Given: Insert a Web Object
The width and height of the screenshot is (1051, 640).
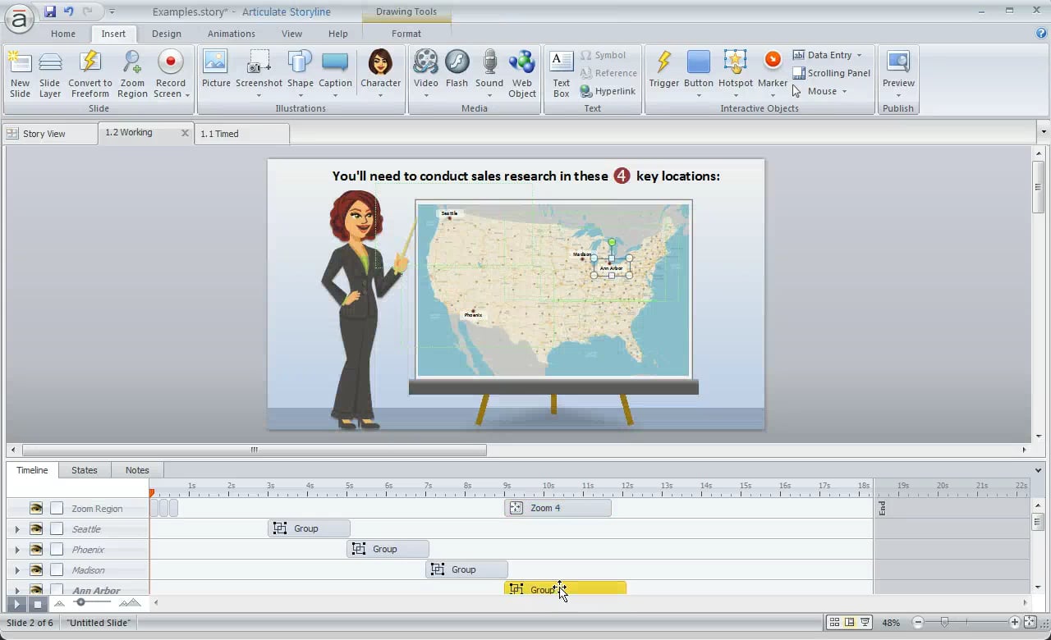Looking at the screenshot, I should coord(522,74).
